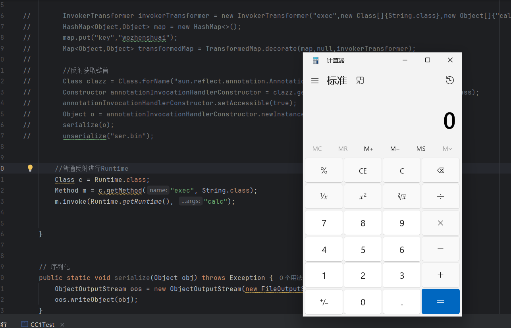Viewport: 511px width, 328px height.
Task: Click the divide operator key
Action: (441, 197)
